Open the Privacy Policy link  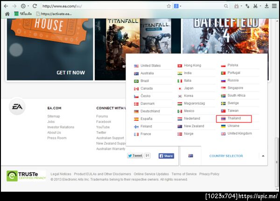point(209,174)
